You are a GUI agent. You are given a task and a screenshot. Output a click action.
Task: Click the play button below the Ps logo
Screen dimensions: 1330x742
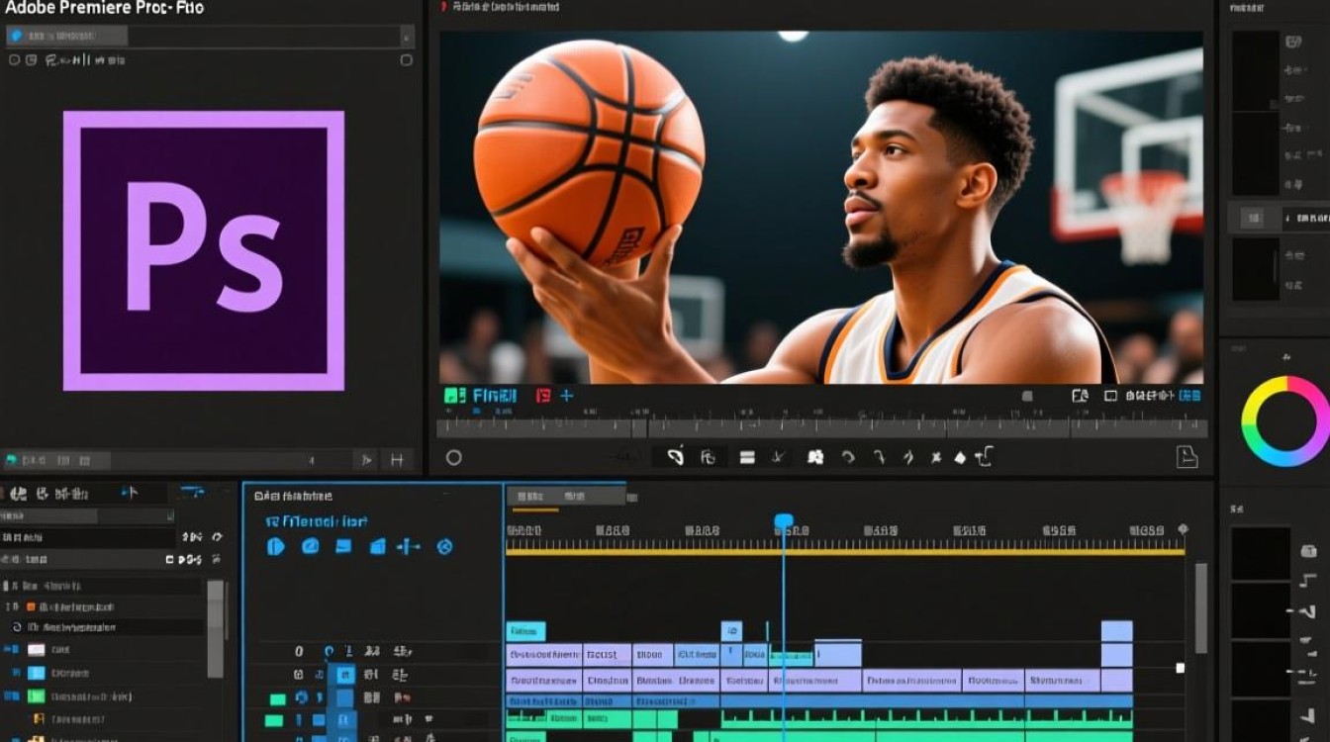coord(366,460)
